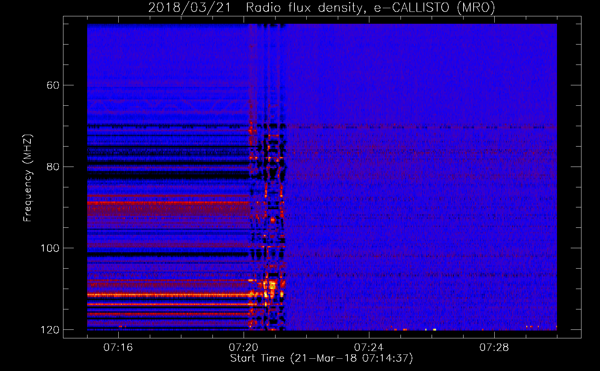Click the plot title 'Radio flux density, e-CALLISTO (MRO)'
Screen dimensions: 600x371
pyautogui.click(x=370, y=7)
